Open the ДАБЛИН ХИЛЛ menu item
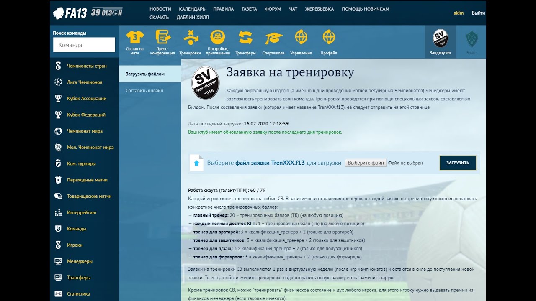 coord(193,18)
